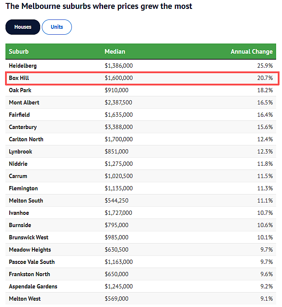Select the Heidelberg suburb row
The width and height of the screenshot is (282, 307).
pyautogui.click(x=141, y=66)
